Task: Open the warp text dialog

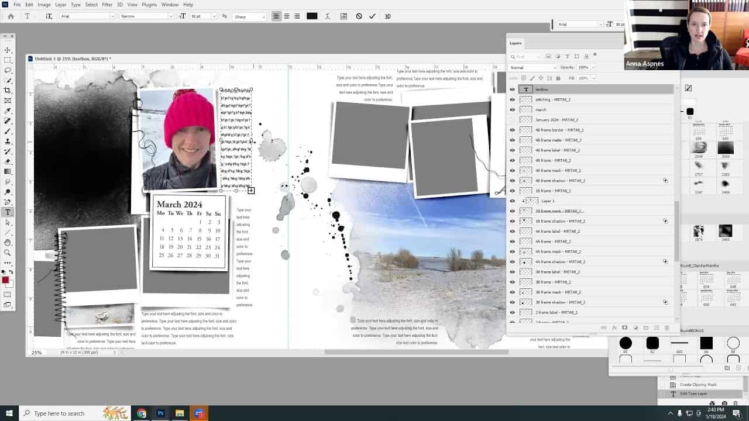Action: point(328,16)
